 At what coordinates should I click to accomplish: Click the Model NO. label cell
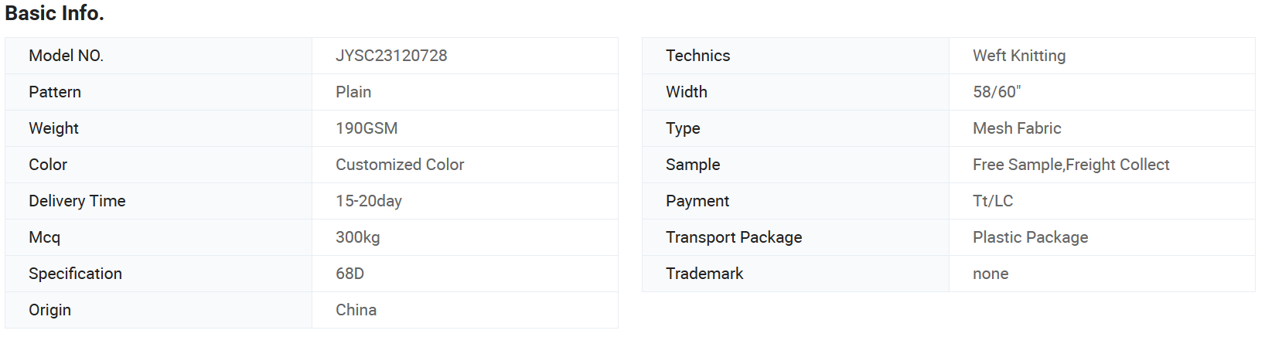(x=159, y=56)
